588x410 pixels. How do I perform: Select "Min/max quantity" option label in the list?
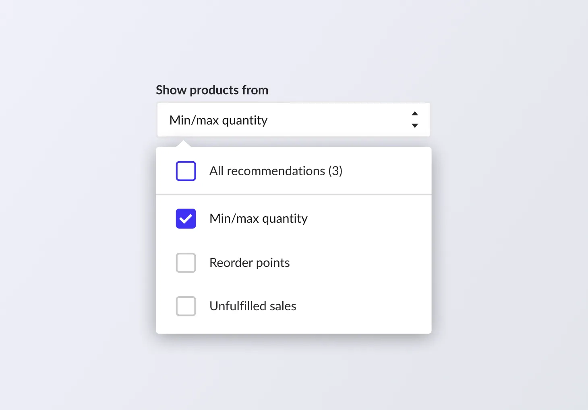click(258, 219)
